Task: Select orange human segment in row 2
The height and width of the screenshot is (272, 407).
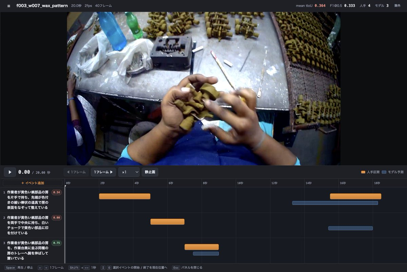Action: pyautogui.click(x=168, y=222)
